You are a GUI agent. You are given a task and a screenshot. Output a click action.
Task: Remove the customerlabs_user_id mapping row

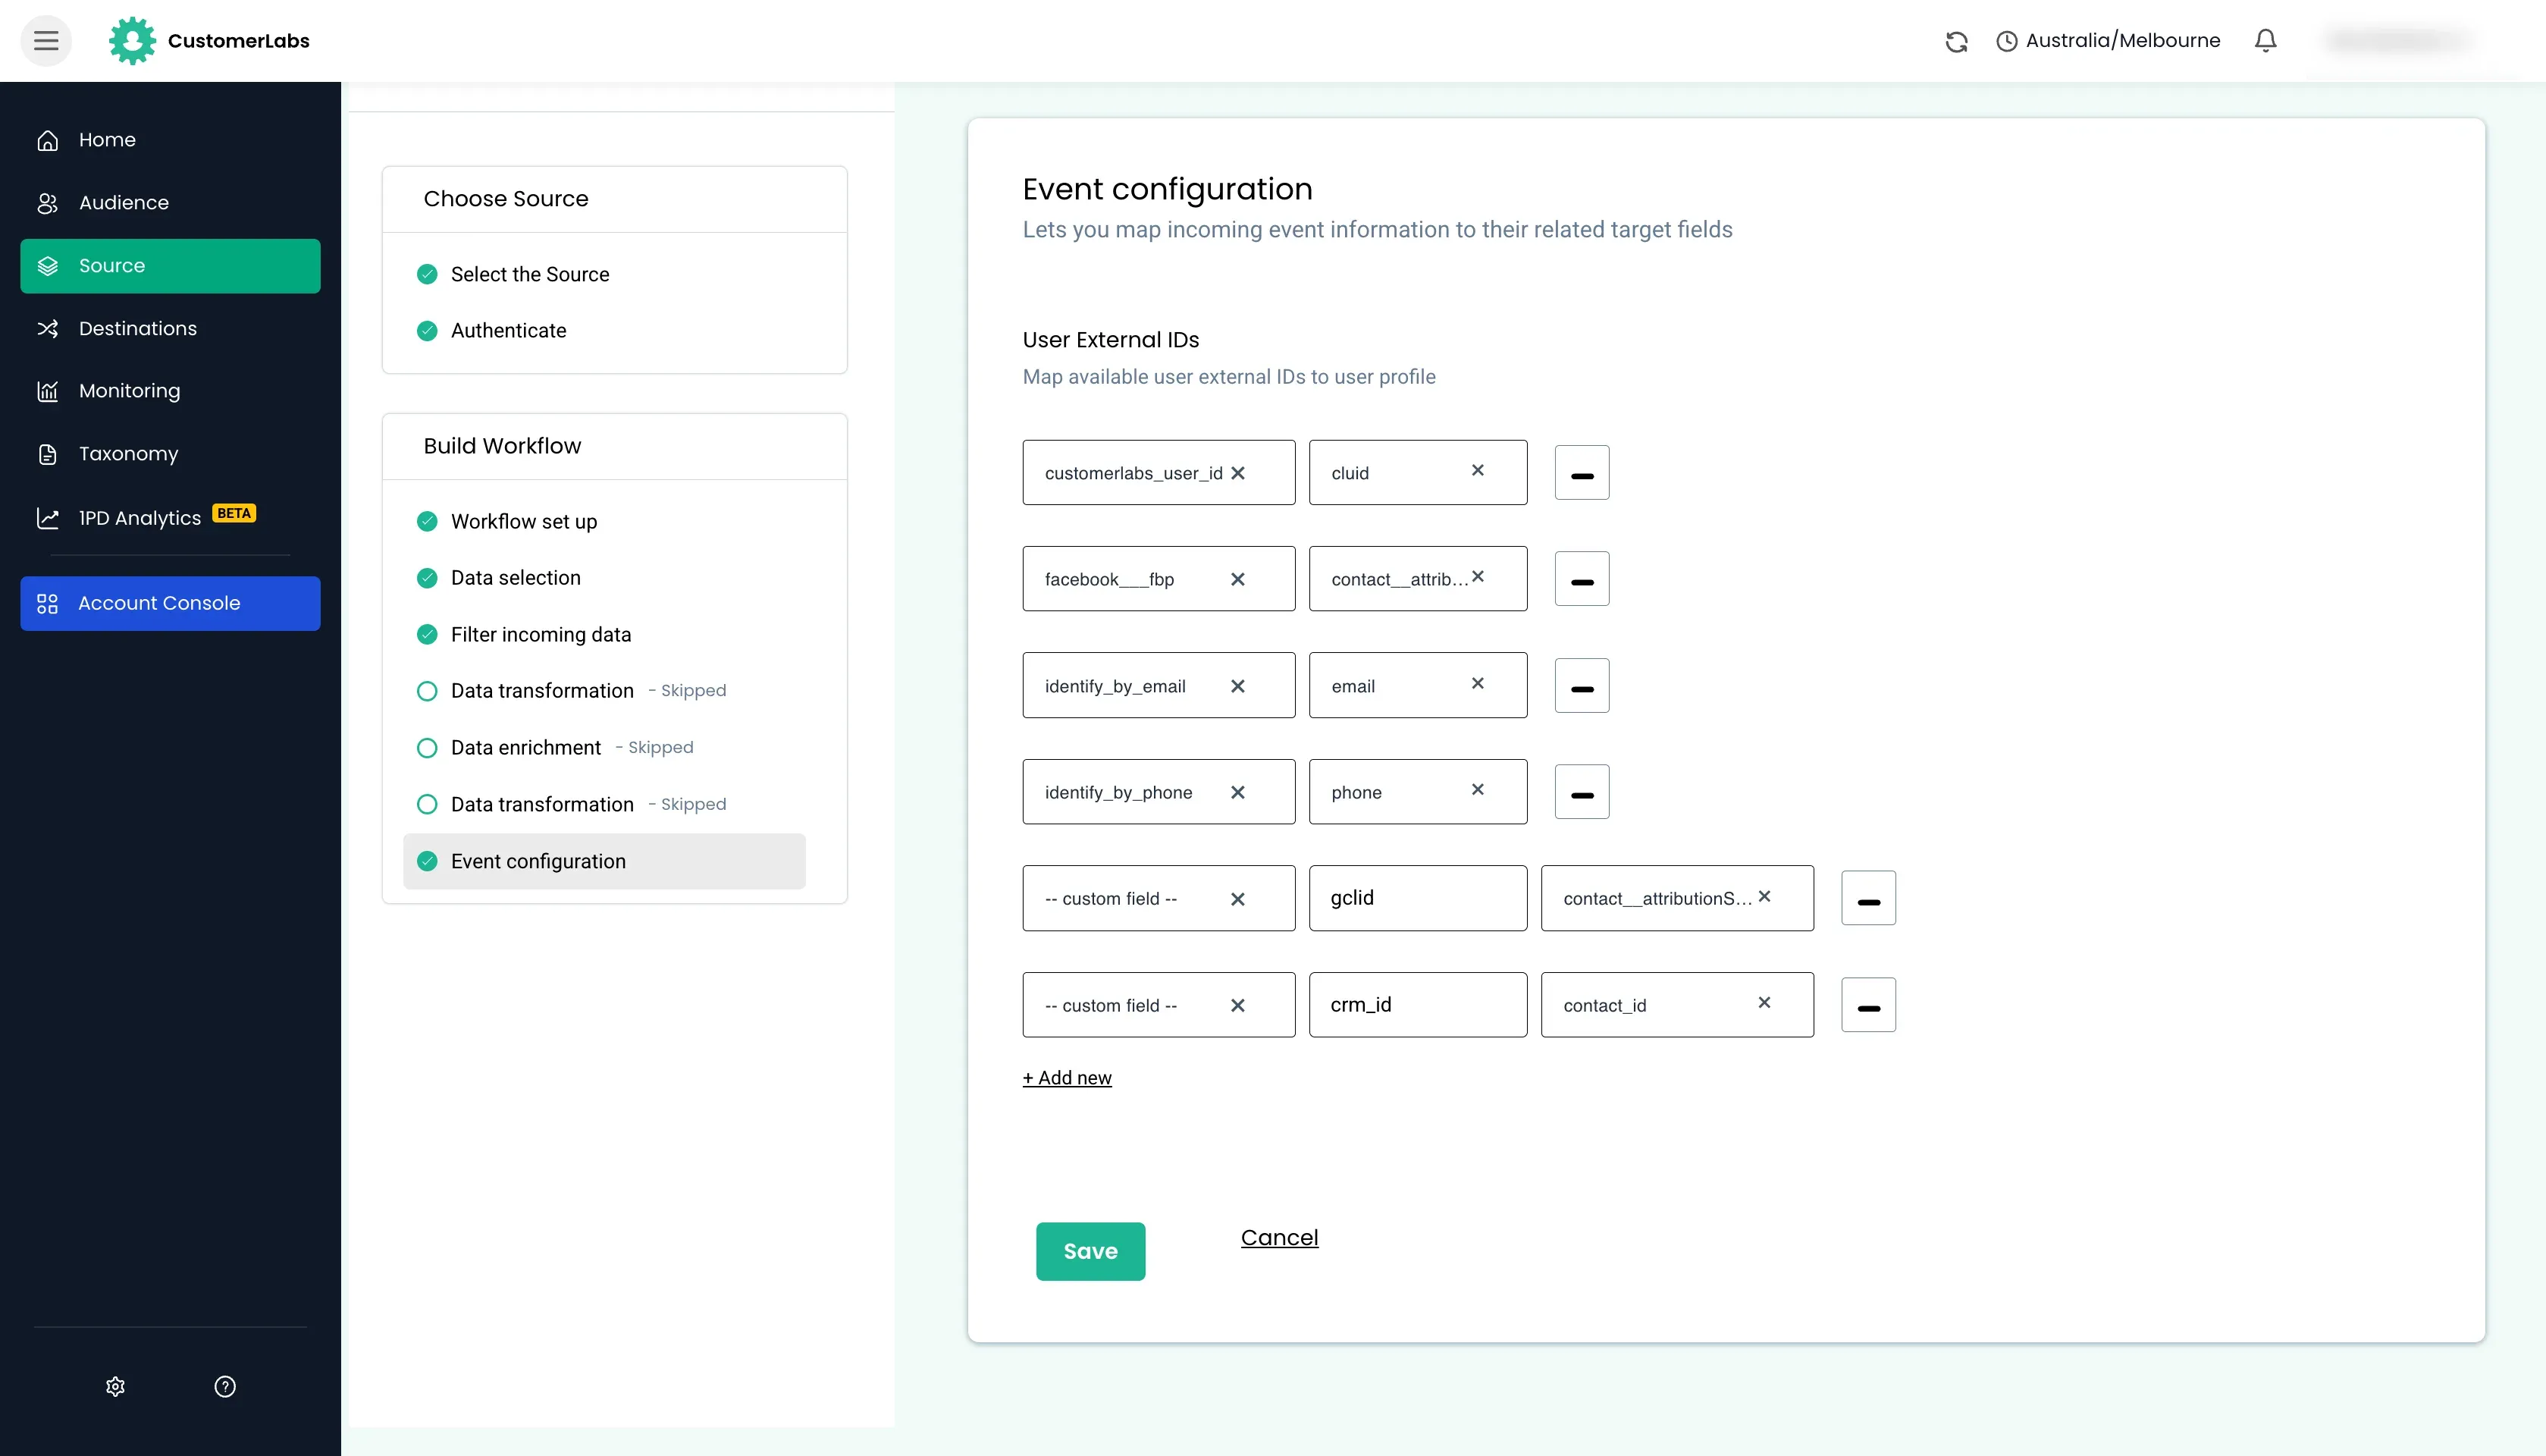click(x=1582, y=472)
